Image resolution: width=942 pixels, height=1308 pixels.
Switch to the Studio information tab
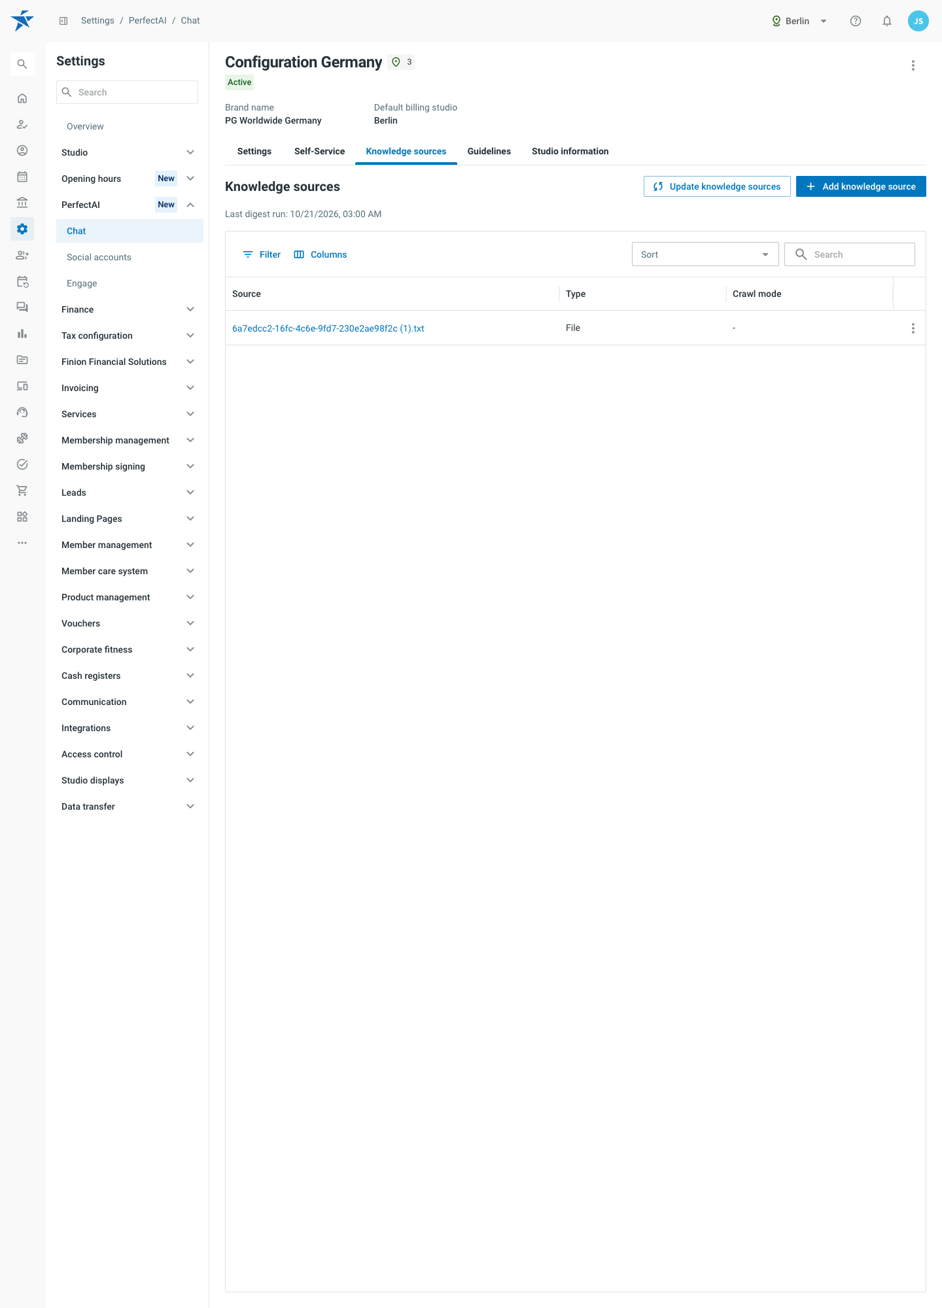[x=570, y=151]
